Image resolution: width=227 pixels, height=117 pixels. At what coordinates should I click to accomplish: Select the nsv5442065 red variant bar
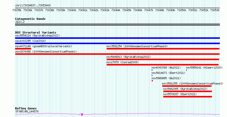click(x=187, y=91)
